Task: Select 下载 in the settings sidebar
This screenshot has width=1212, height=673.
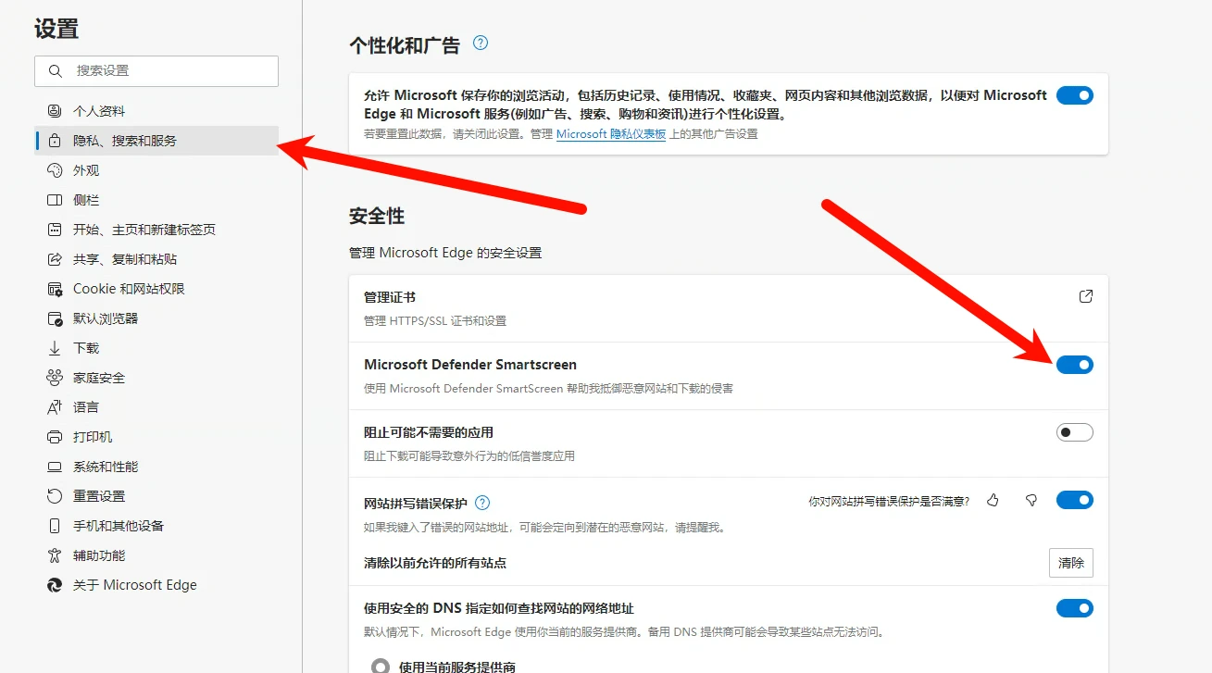Action: click(x=86, y=348)
